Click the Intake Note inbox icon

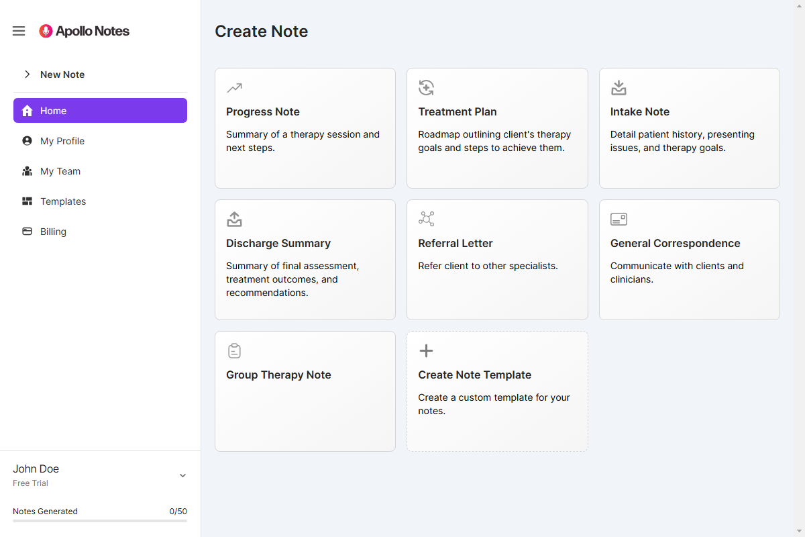click(x=618, y=87)
